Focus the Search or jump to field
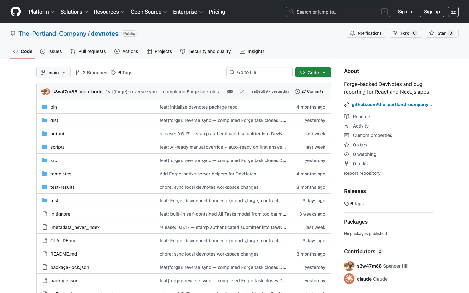469x293 pixels. point(338,12)
